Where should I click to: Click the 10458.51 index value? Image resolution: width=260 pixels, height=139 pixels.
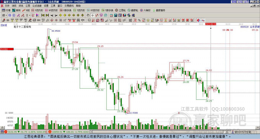tap(57, 132)
